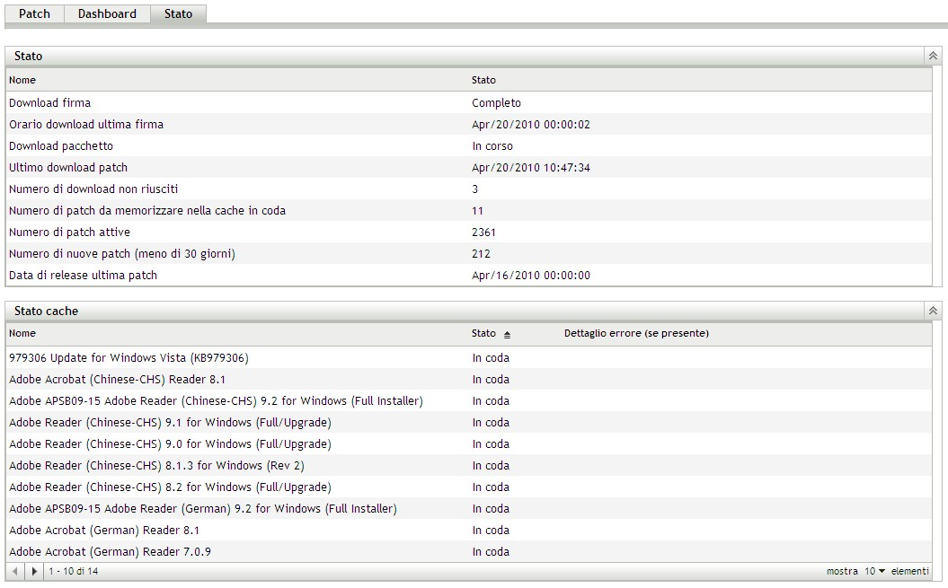
Task: Click the Apr/16/2010 00:00:00 value
Action: [531, 276]
